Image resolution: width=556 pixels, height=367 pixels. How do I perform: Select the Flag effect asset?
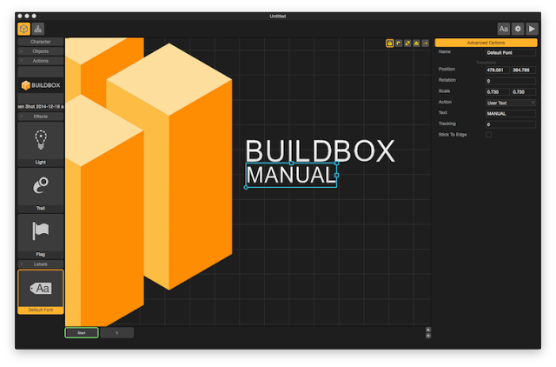(41, 236)
